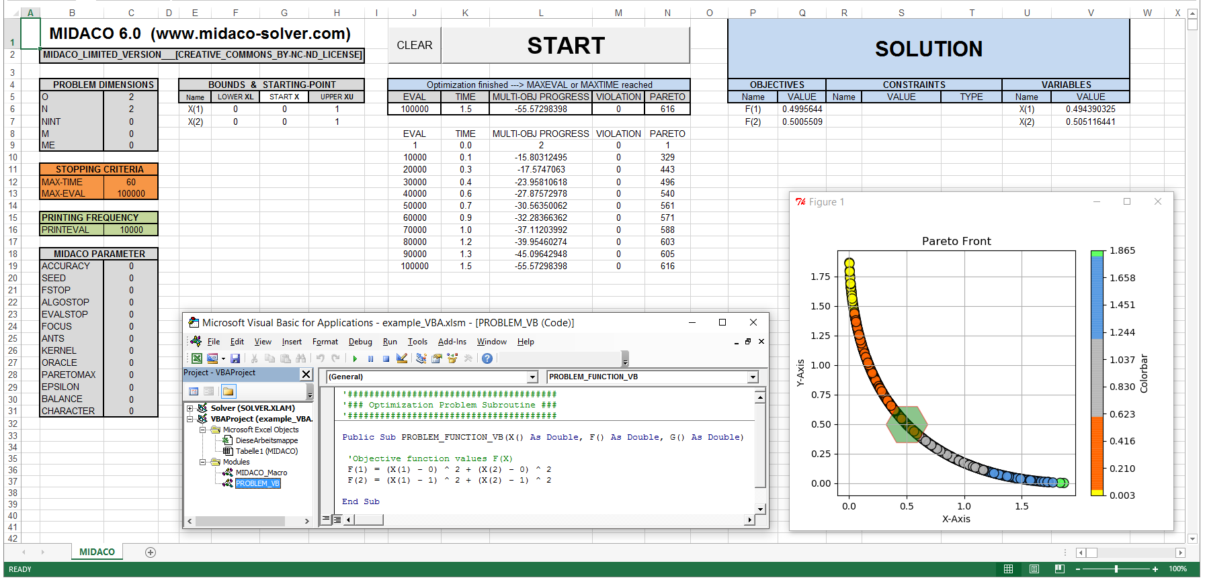Open VBA Insert menu

pos(292,342)
